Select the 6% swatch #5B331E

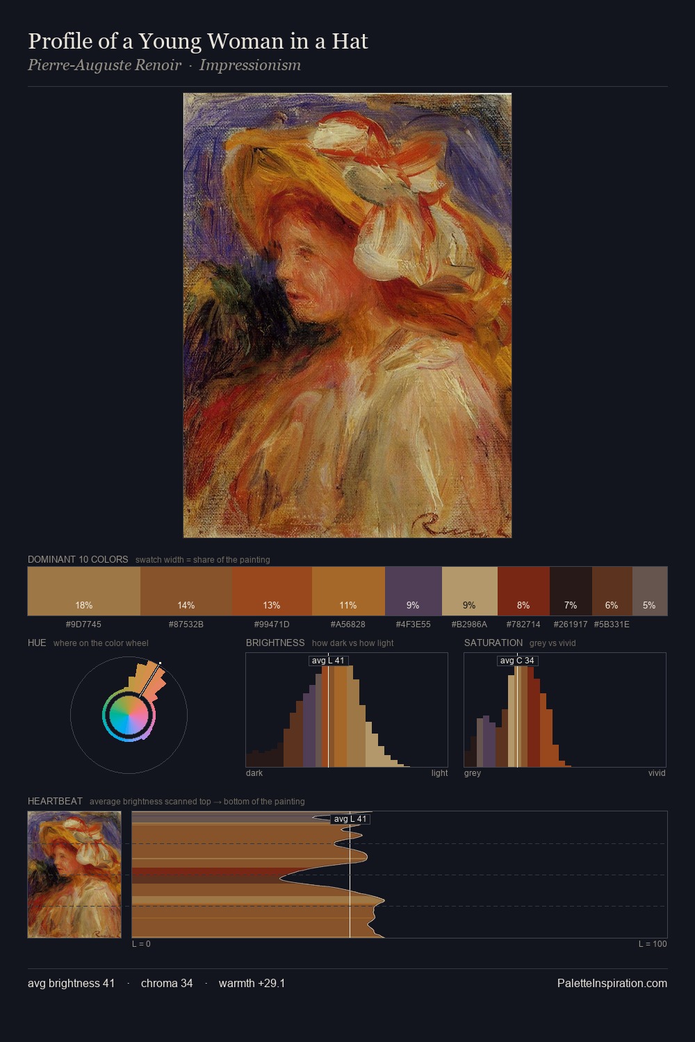coord(612,591)
